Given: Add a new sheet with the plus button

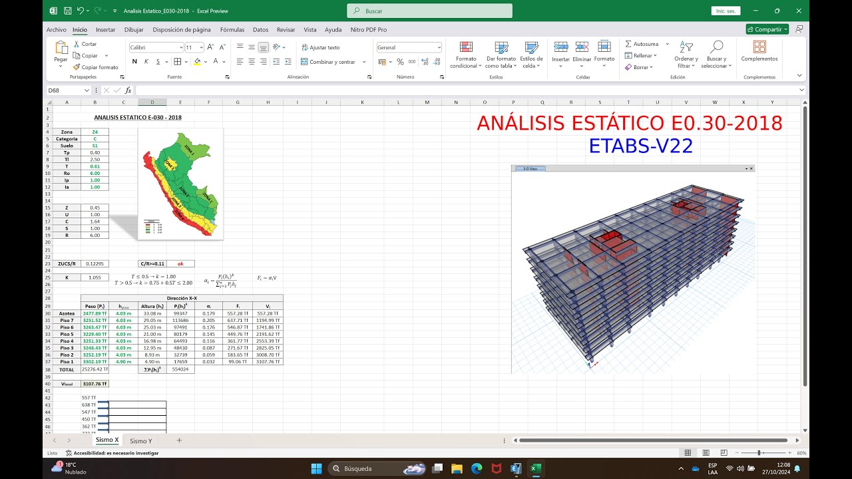Looking at the screenshot, I should click(x=178, y=440).
